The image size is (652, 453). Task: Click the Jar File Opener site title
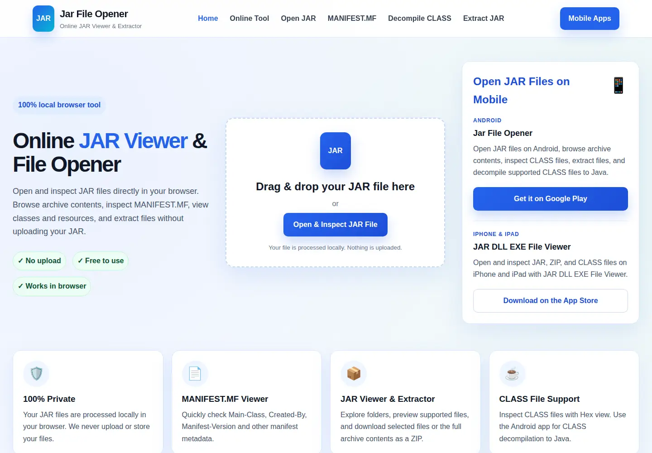pos(94,14)
